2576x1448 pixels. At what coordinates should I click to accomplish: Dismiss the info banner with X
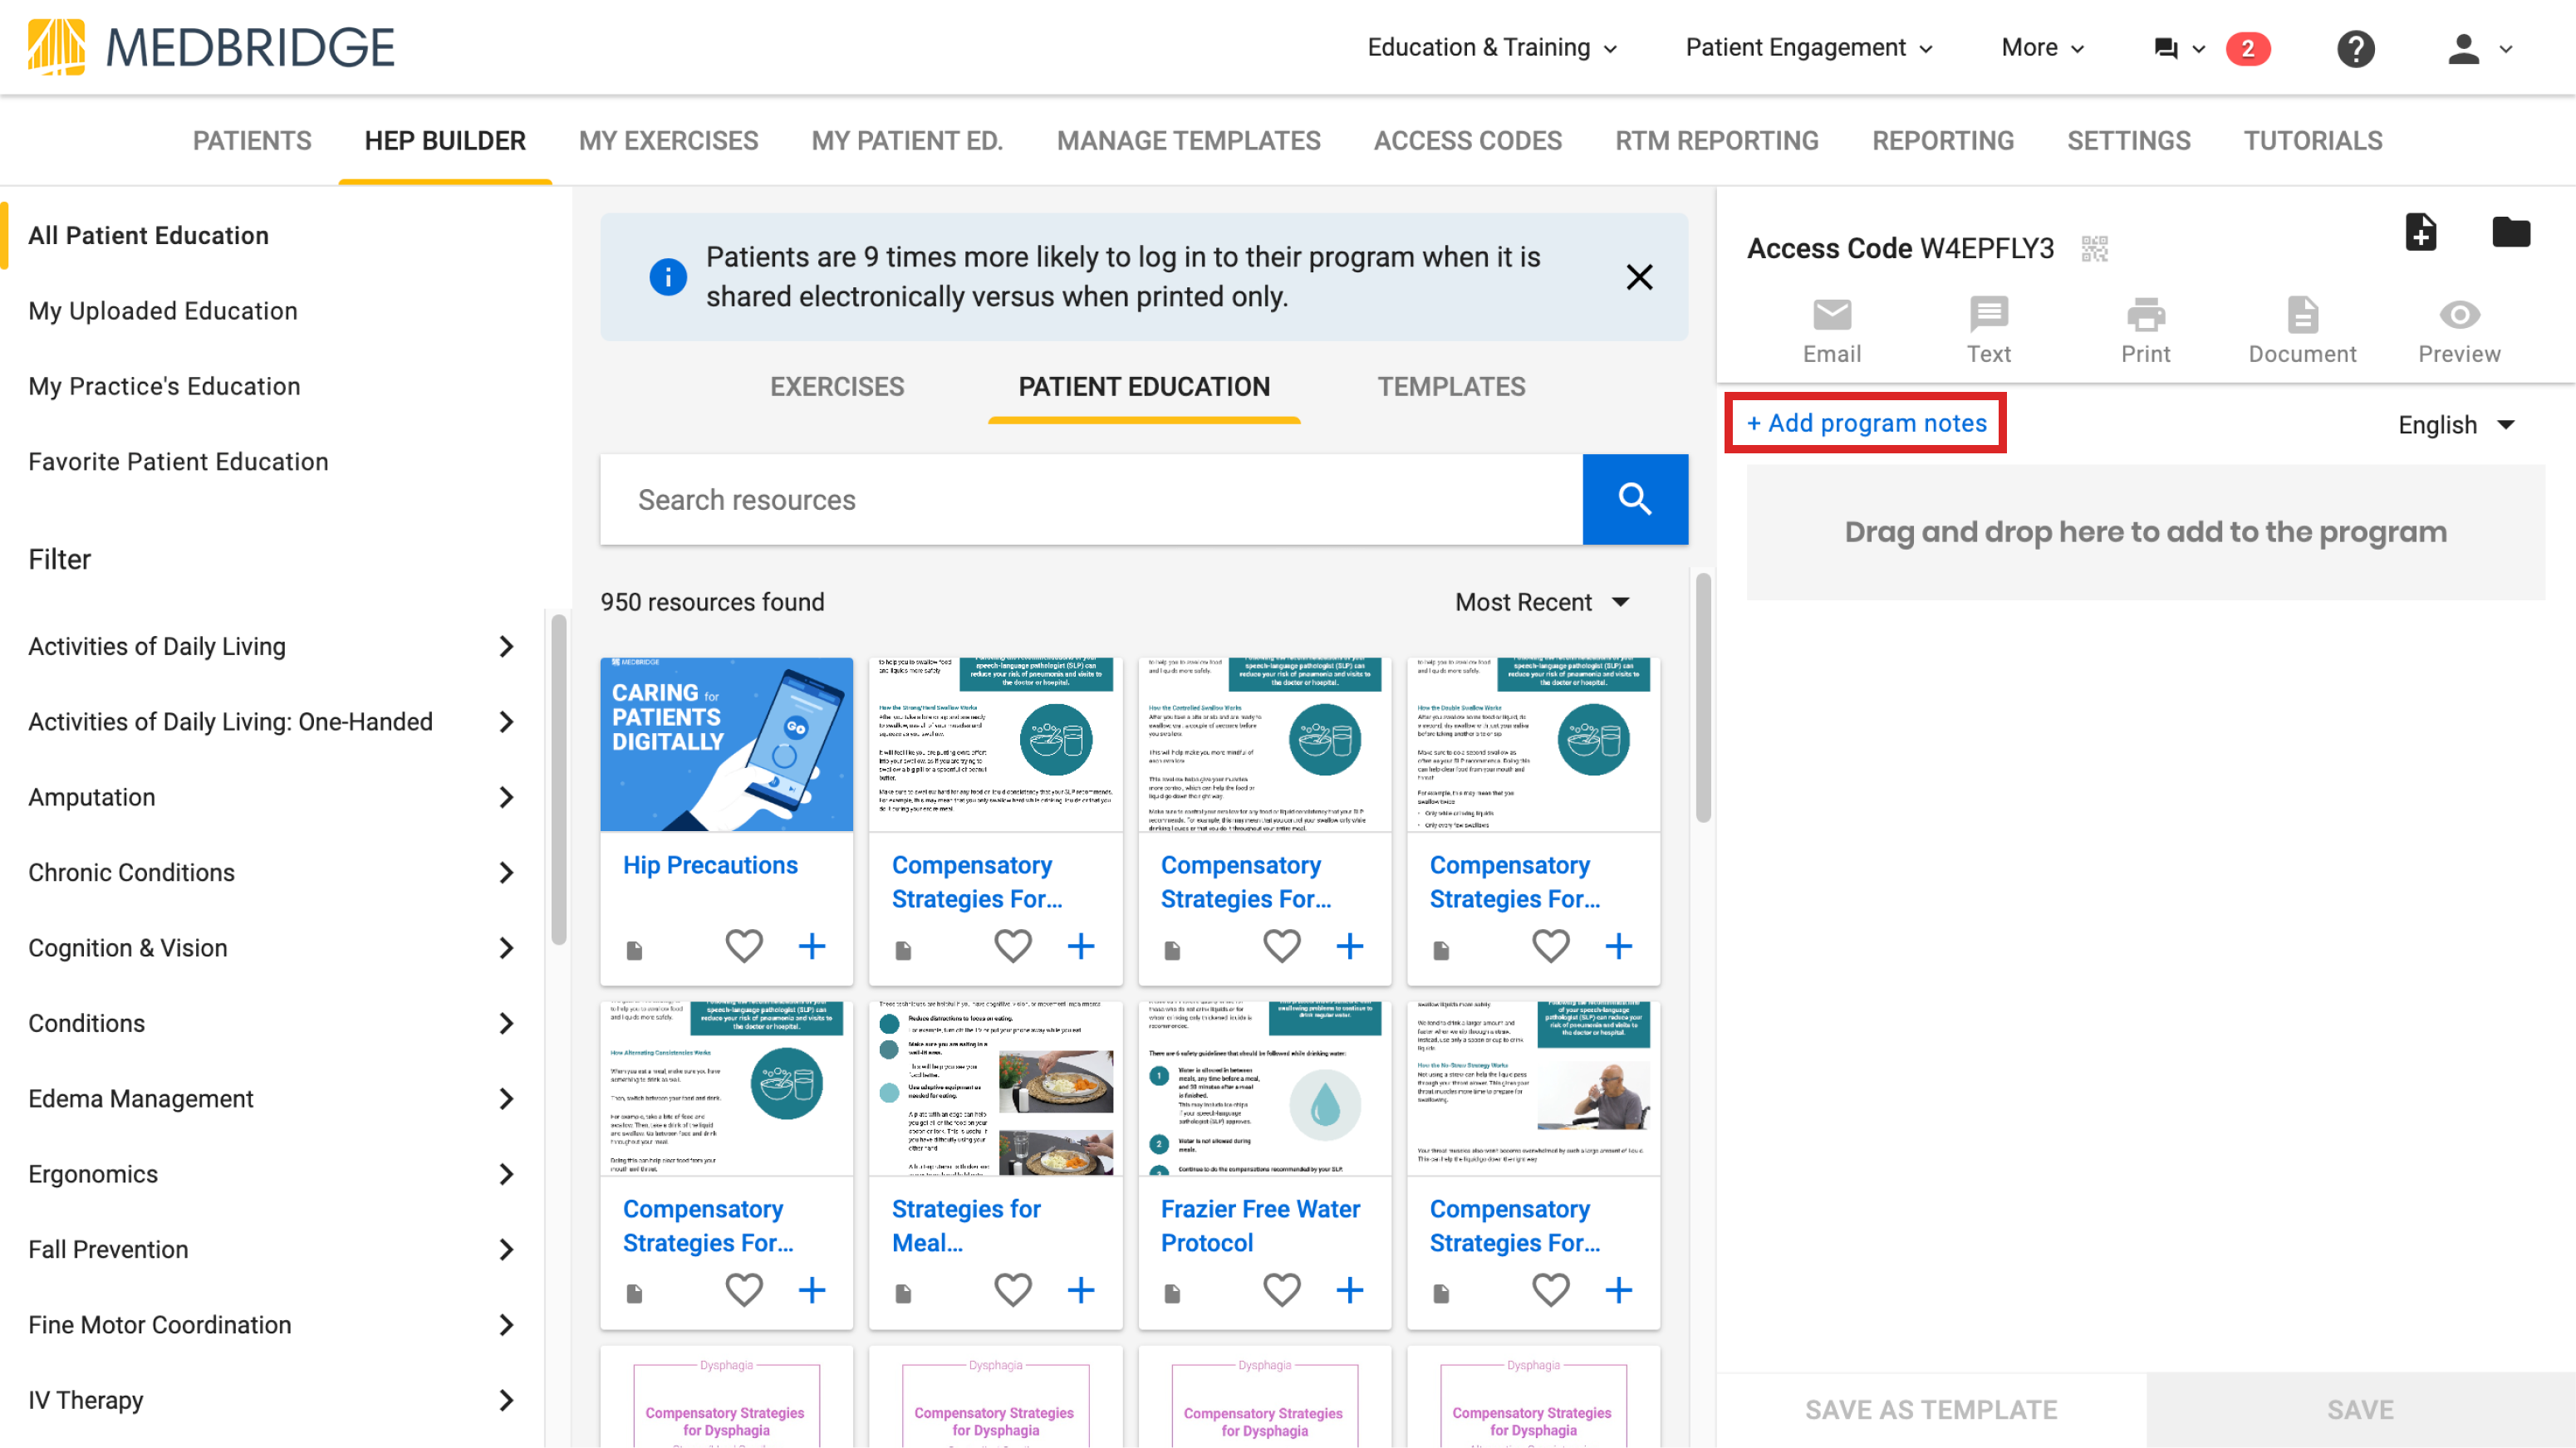(x=1639, y=276)
